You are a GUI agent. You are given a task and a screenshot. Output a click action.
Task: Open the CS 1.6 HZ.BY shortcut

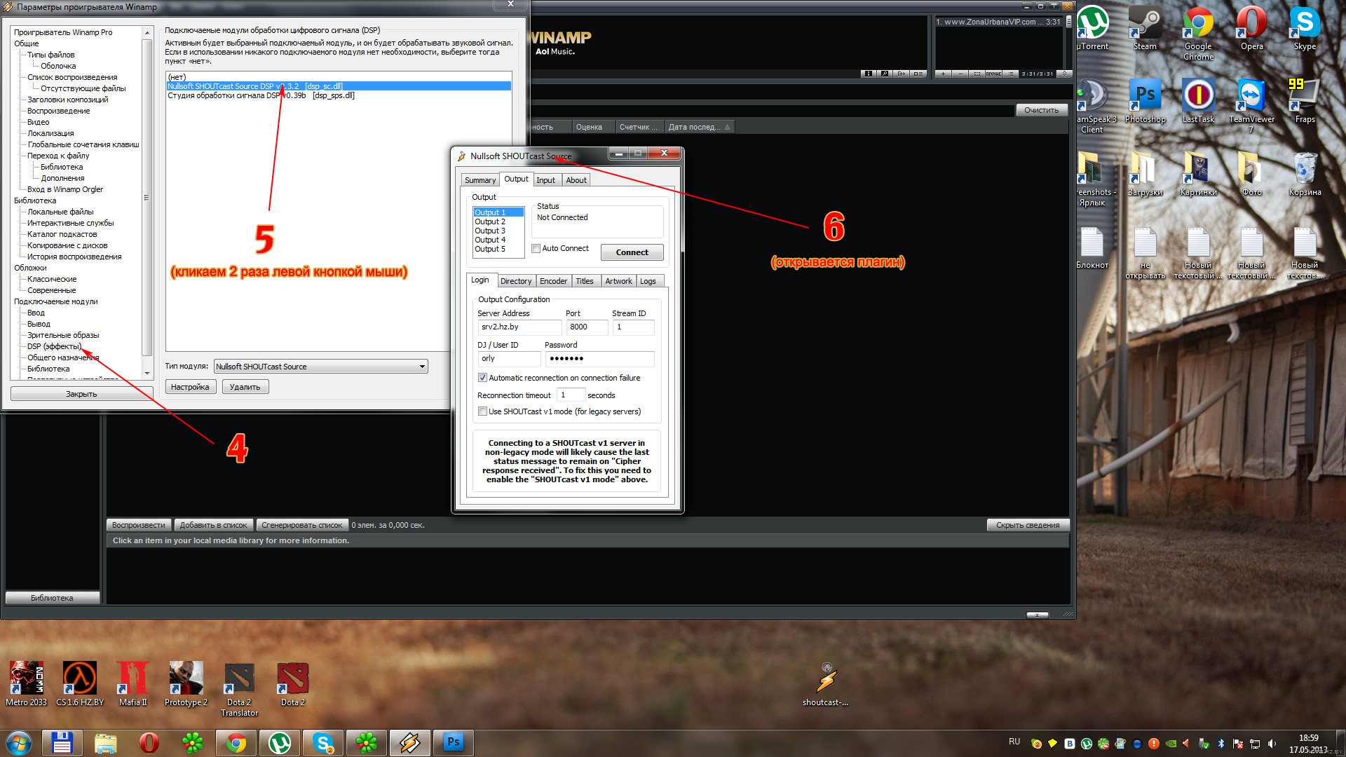(79, 684)
